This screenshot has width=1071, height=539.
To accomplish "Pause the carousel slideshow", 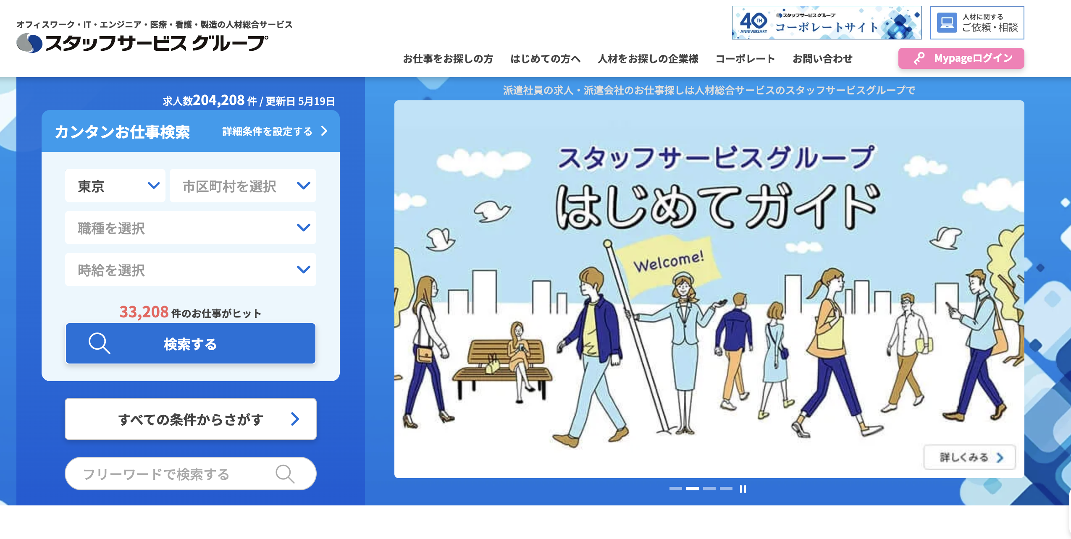I will click(x=743, y=489).
